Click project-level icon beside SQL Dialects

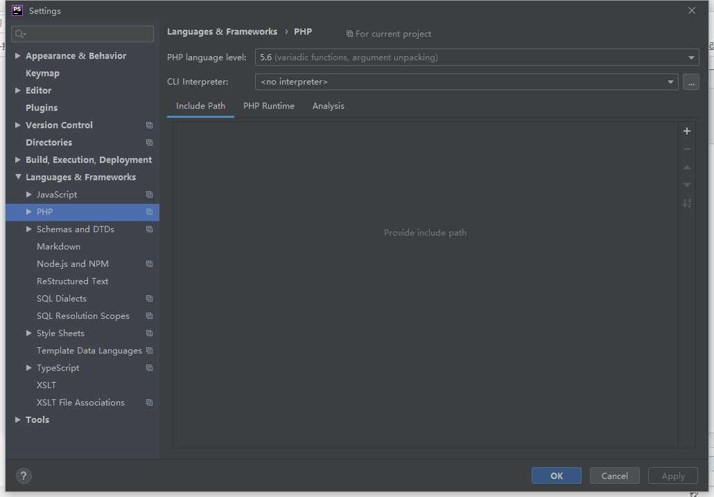pyautogui.click(x=149, y=299)
